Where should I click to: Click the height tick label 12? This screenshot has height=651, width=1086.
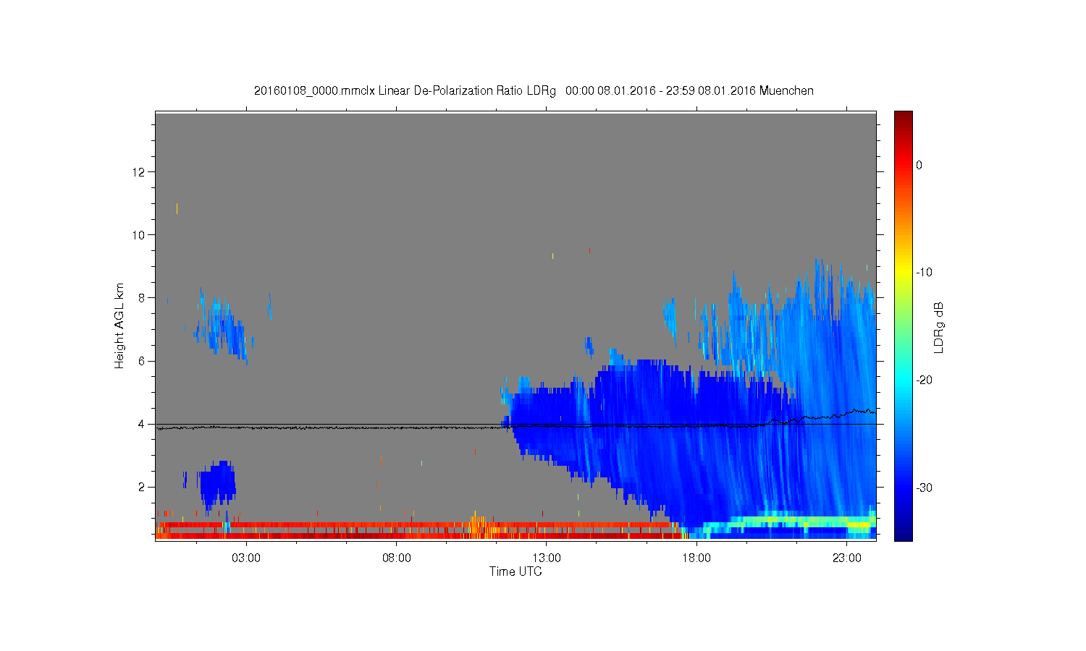click(140, 171)
